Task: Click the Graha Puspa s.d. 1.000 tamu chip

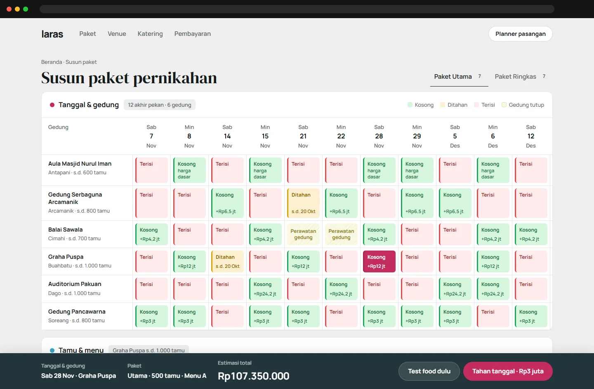Action: click(148, 350)
